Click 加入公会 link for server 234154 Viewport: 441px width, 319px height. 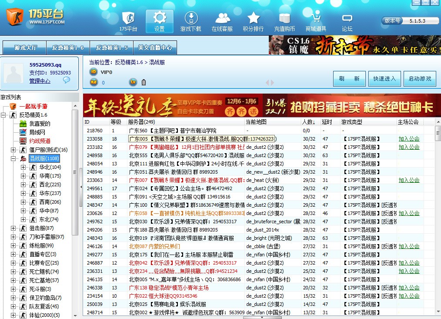[409, 296]
